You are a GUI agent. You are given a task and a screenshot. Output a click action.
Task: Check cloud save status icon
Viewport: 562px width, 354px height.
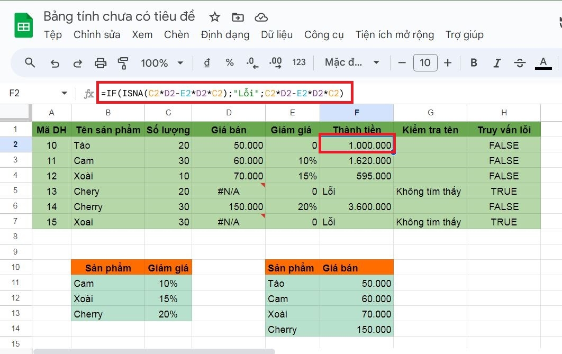point(261,17)
